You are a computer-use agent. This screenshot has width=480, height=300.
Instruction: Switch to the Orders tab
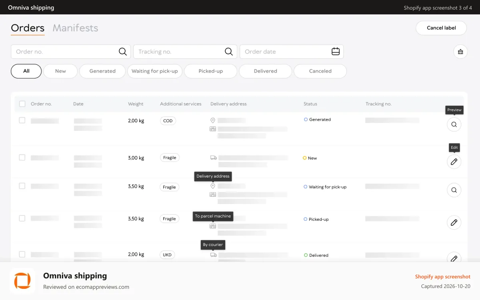coord(28,28)
